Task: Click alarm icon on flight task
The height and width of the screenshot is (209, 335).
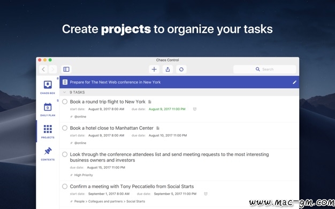Action: pyautogui.click(x=195, y=109)
